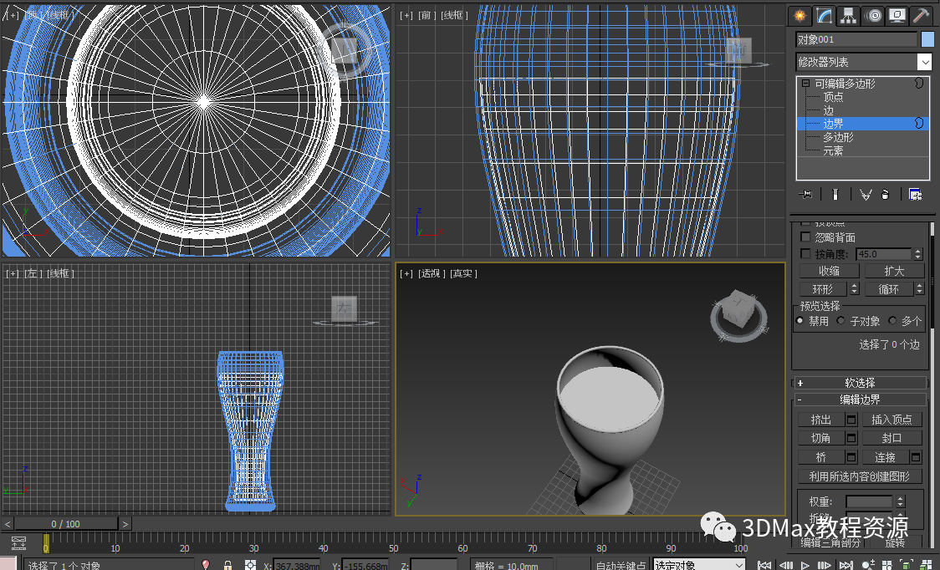Open the front viewport 线框 shading menu
This screenshot has height=570, width=940.
click(454, 15)
